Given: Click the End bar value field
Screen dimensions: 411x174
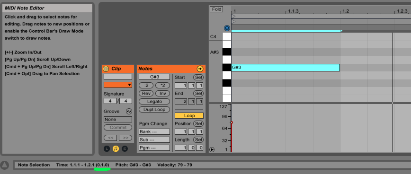Looking at the screenshot, I should click(x=181, y=102).
